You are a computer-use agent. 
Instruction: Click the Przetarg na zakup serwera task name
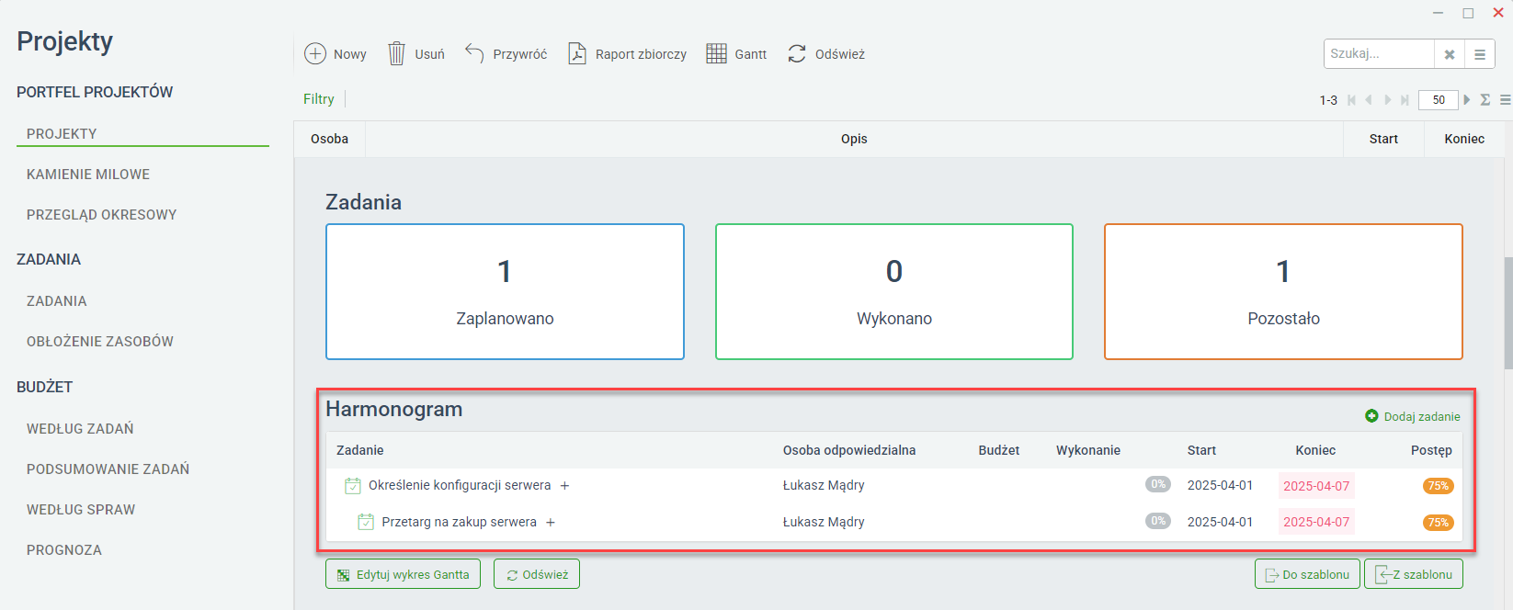459,522
